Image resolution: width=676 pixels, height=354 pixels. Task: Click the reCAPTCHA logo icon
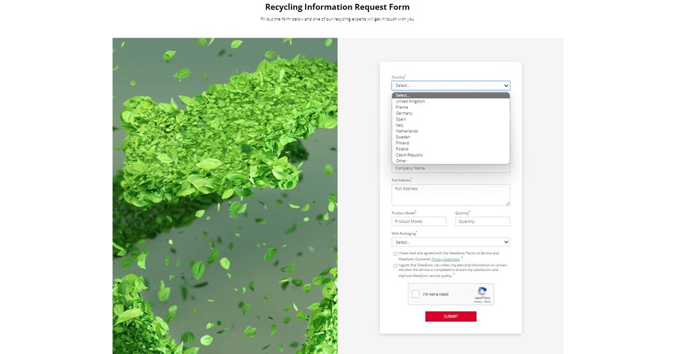pos(482,291)
